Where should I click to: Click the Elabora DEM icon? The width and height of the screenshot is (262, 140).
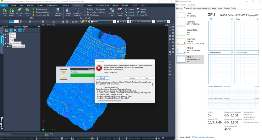[112, 12]
